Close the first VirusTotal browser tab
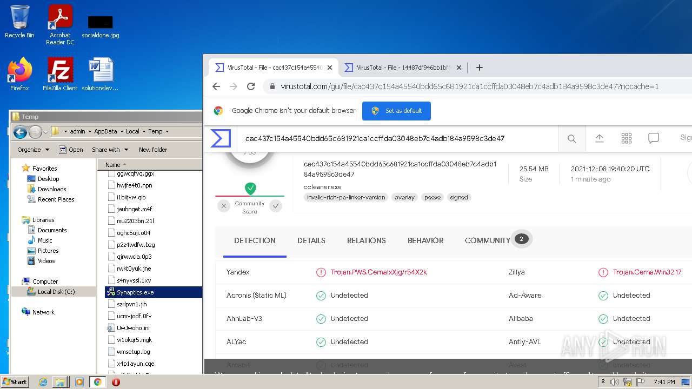This screenshot has width=692, height=389. 330,68
